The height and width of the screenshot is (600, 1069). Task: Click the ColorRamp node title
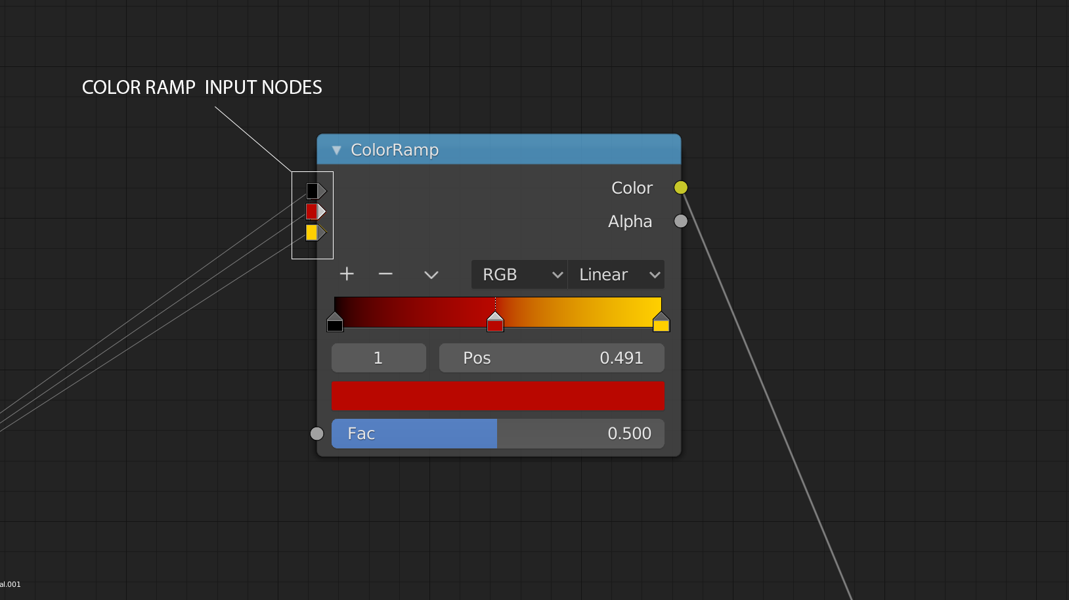click(395, 150)
